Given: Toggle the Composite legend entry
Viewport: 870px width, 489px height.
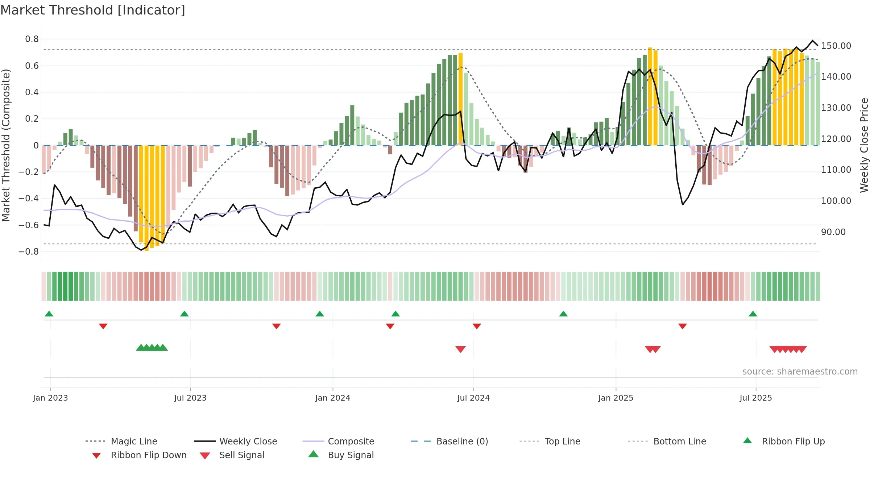Looking at the screenshot, I should 338,441.
